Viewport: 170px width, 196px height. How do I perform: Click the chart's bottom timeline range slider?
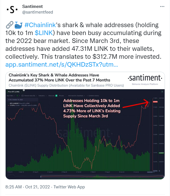click(x=85, y=177)
